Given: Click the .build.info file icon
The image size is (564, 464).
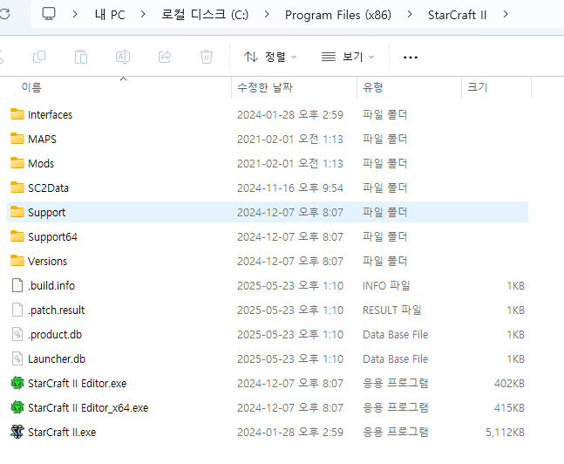Looking at the screenshot, I should (x=17, y=285).
